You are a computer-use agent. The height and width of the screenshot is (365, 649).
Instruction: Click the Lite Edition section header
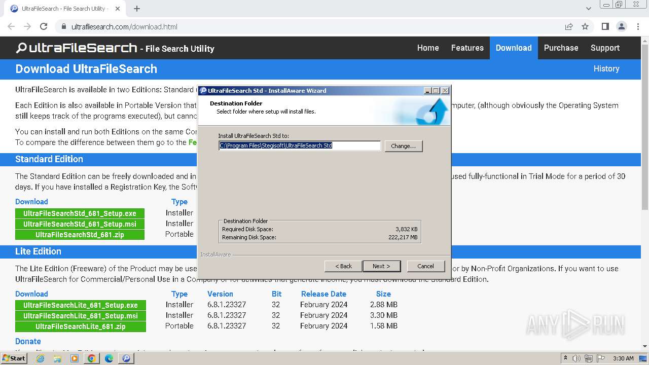pos(38,251)
